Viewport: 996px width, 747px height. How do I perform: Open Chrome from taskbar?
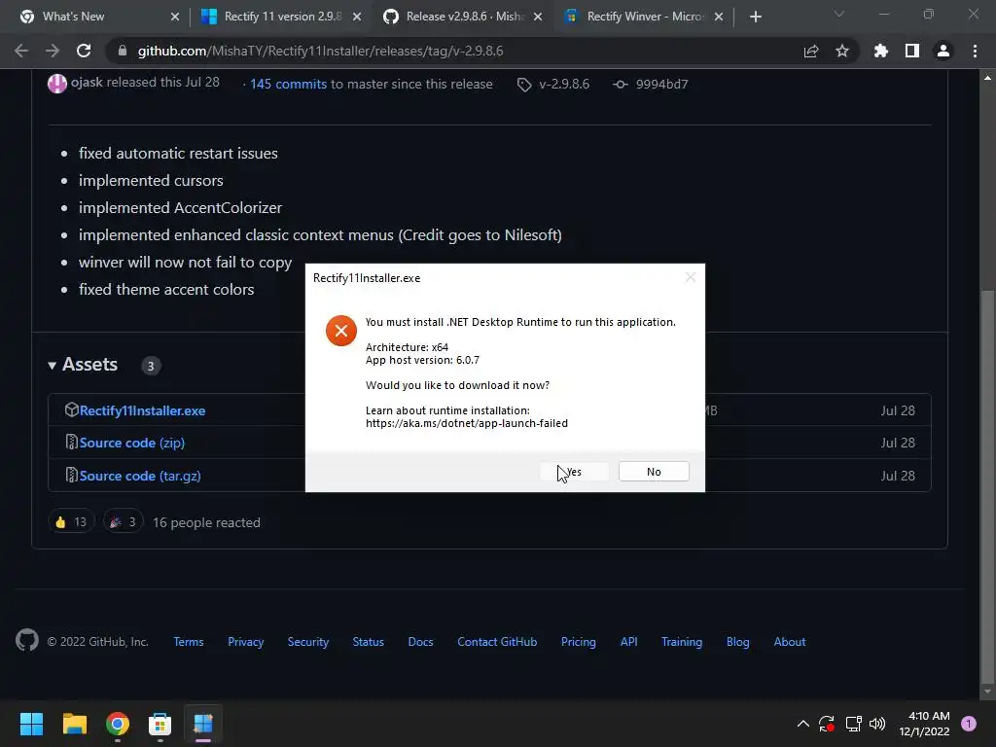point(118,724)
